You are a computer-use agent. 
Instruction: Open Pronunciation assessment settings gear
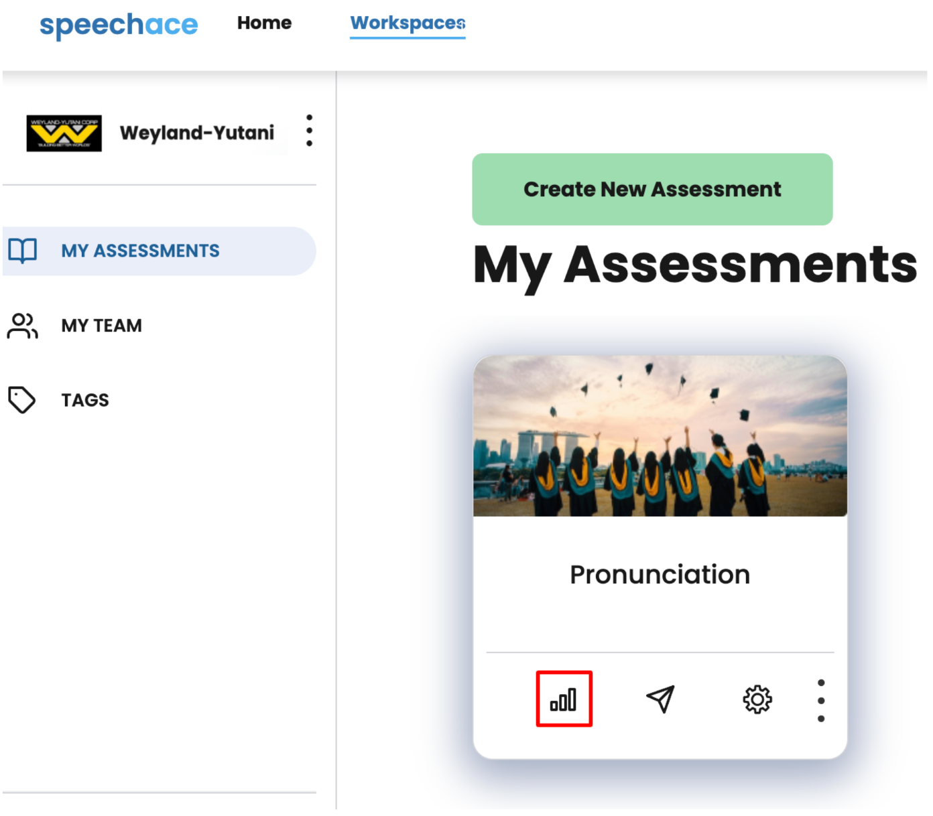point(757,699)
